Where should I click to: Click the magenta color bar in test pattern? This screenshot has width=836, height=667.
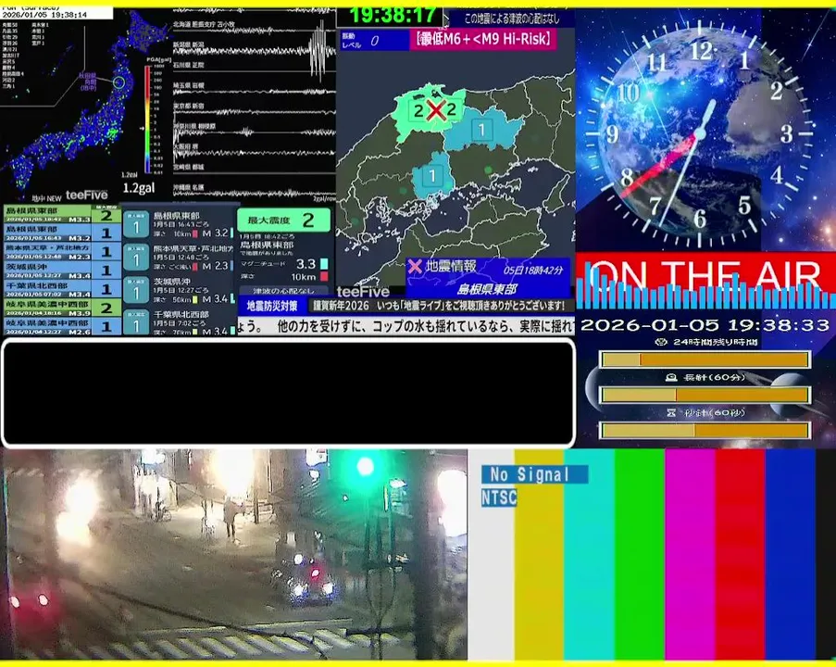point(690,555)
